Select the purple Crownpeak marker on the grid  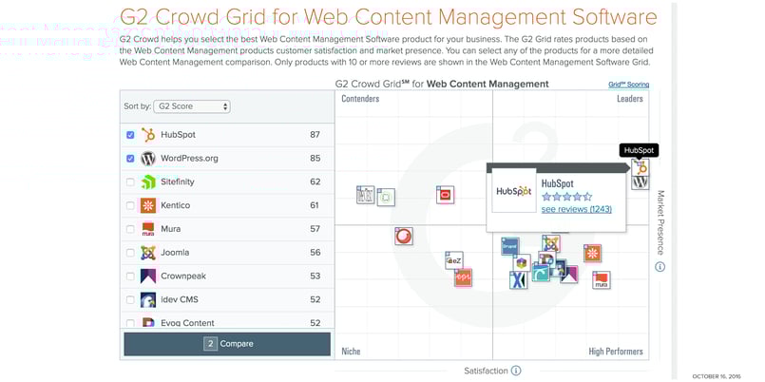(x=569, y=275)
